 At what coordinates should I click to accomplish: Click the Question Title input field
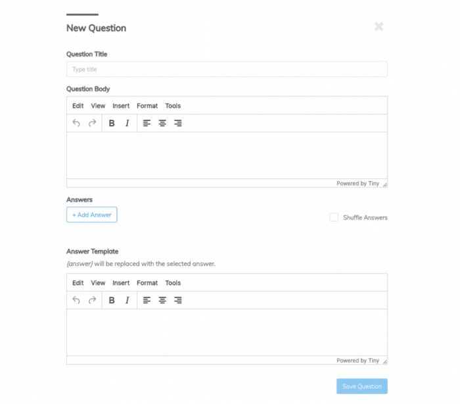(x=227, y=69)
